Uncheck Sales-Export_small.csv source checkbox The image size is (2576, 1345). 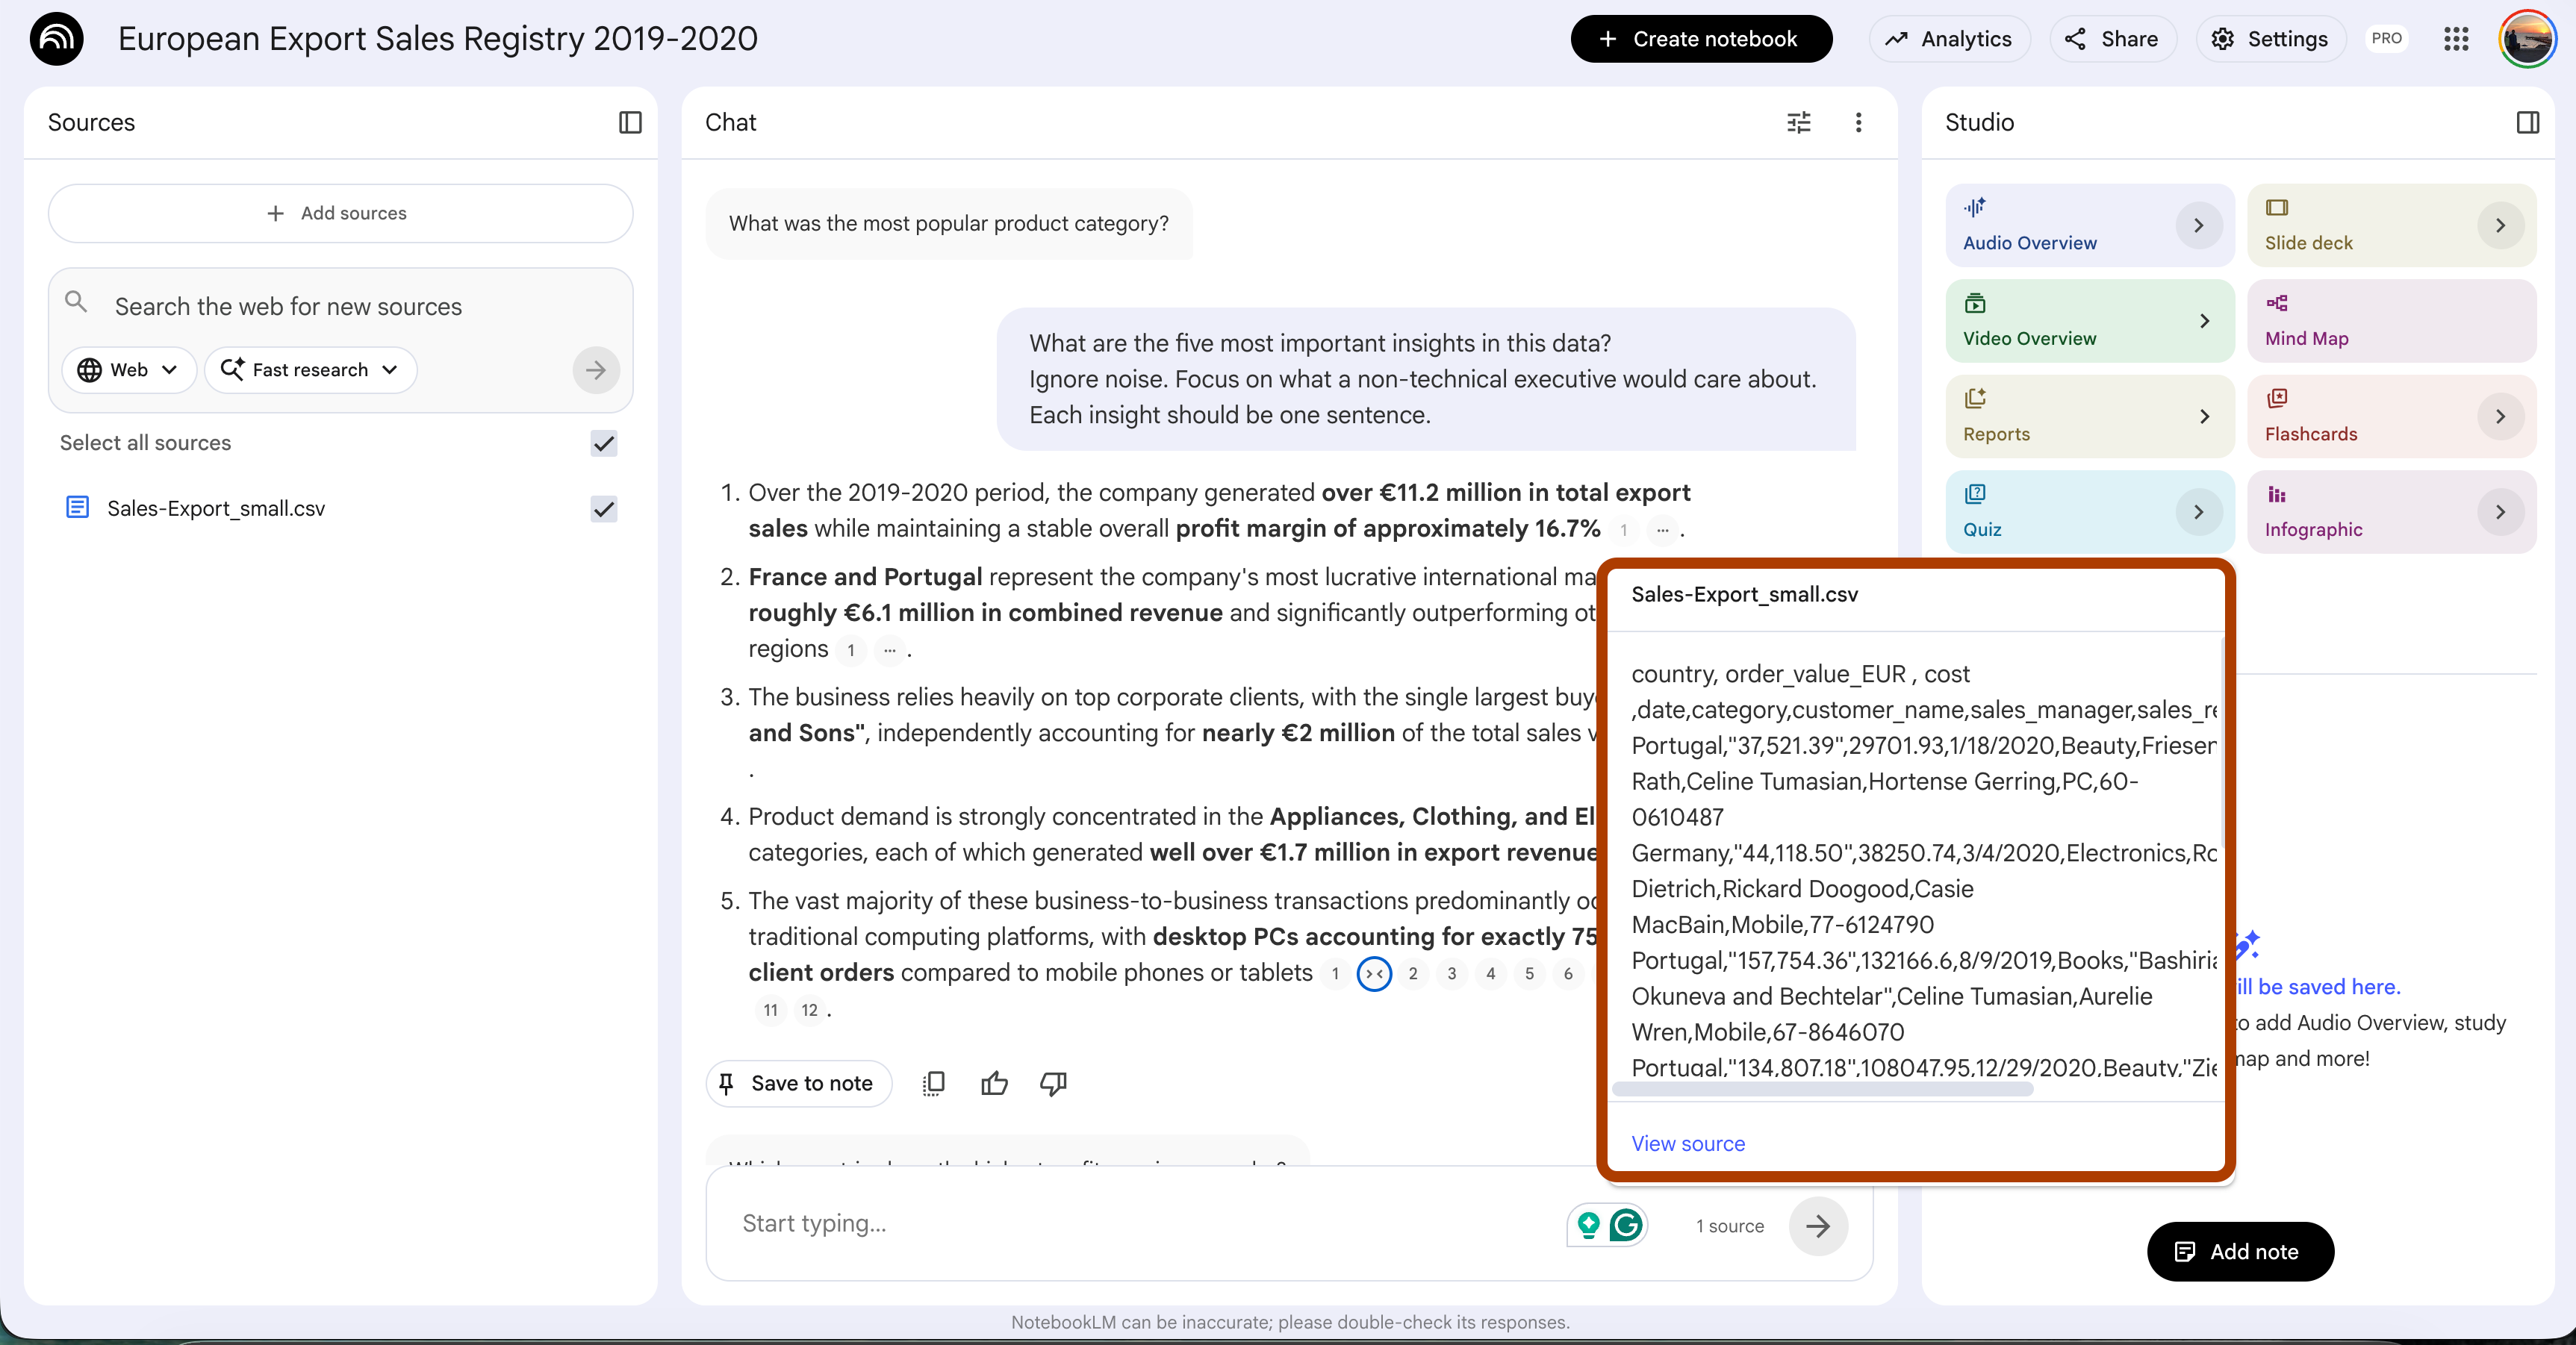tap(603, 509)
